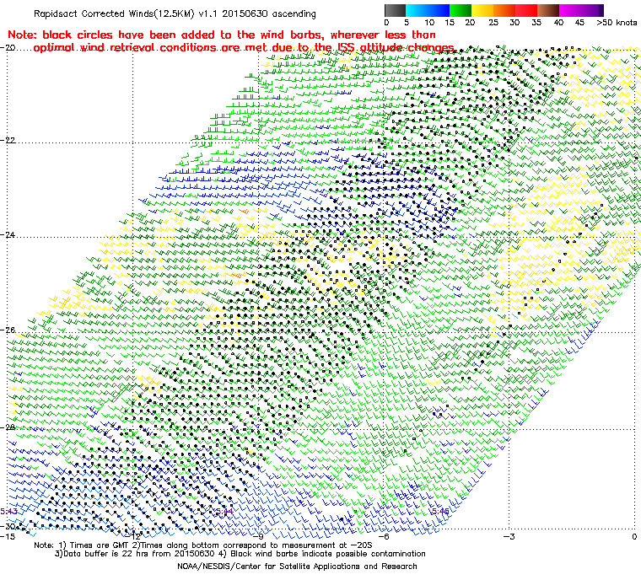Click the '-20' latitude axis label
The height and width of the screenshot is (580, 641).
click(8, 47)
